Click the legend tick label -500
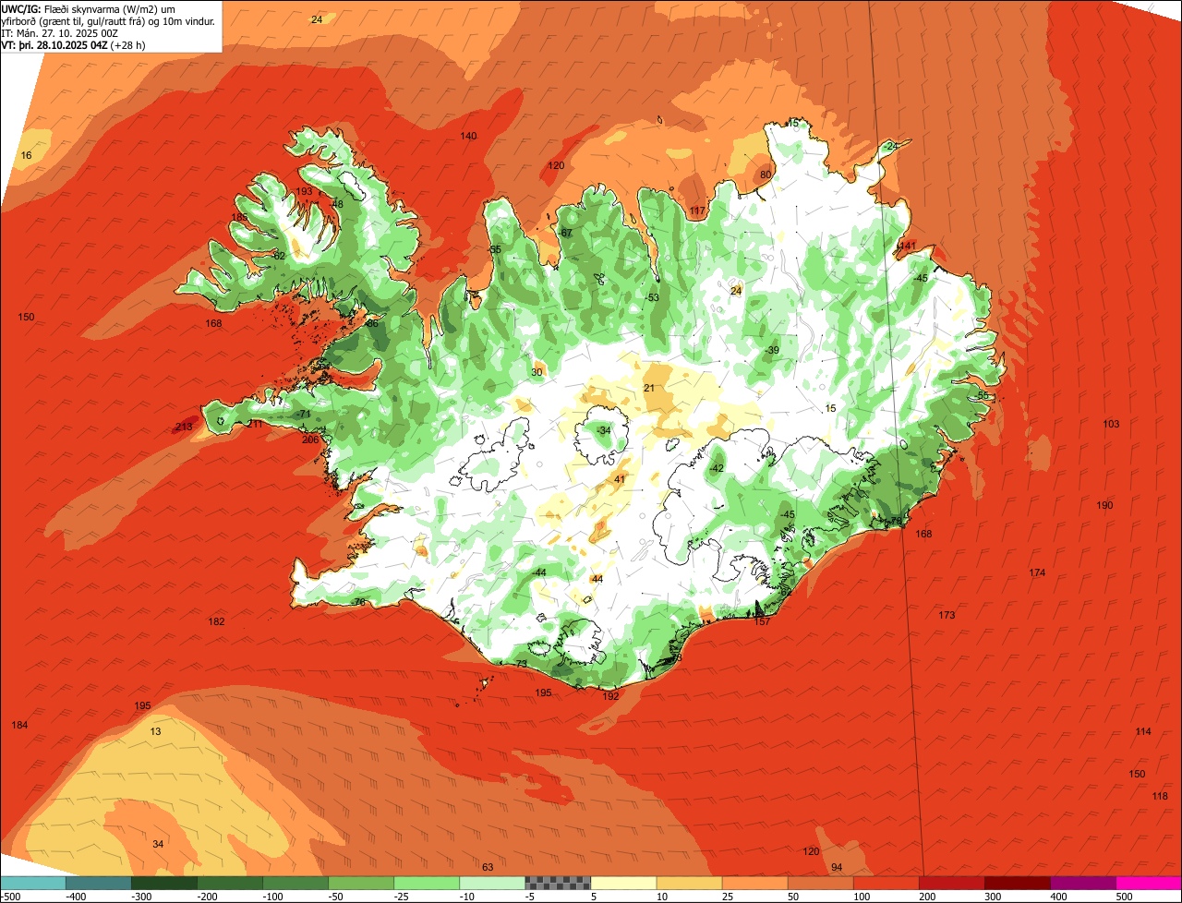Image resolution: width=1182 pixels, height=903 pixels. [x=11, y=896]
